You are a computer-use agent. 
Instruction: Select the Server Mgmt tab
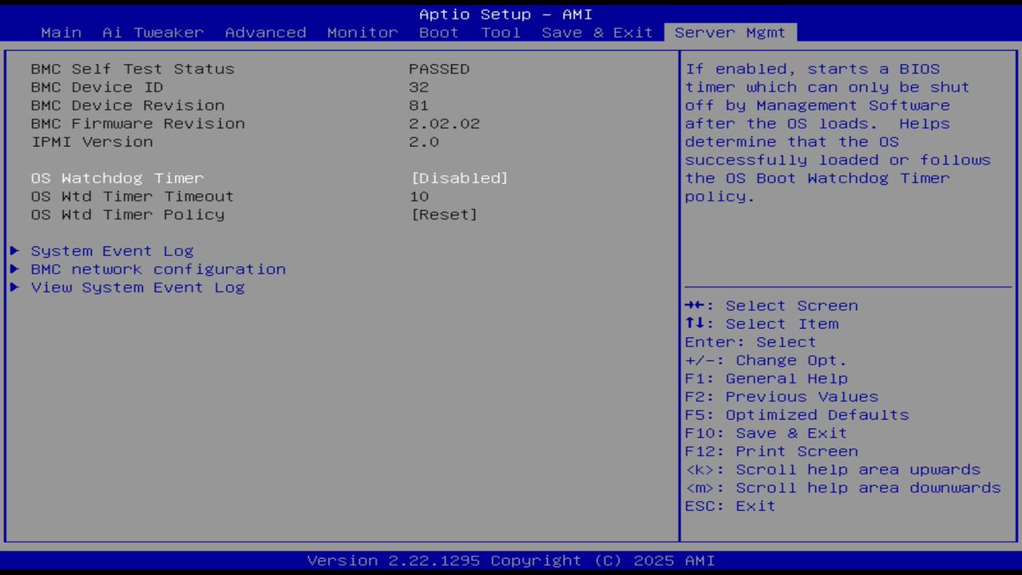pos(729,32)
